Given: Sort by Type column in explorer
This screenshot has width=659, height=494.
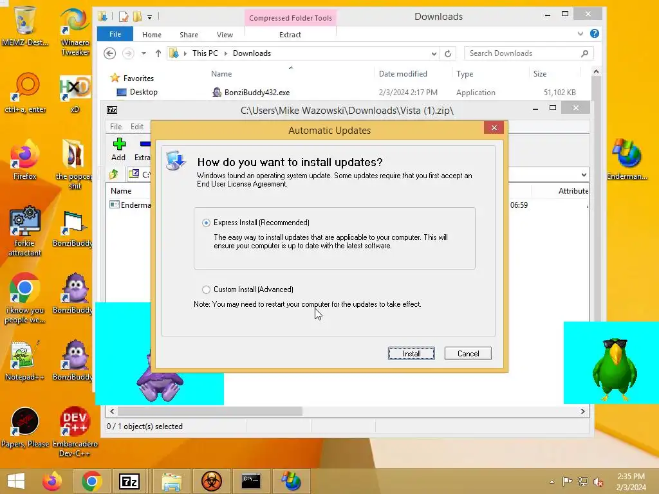Looking at the screenshot, I should point(465,74).
